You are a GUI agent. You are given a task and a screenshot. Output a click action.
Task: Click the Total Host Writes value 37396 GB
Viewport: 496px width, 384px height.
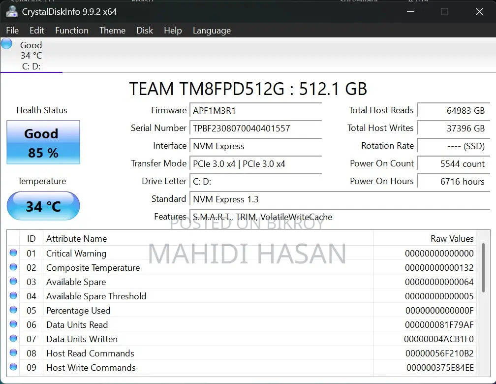tap(454, 128)
